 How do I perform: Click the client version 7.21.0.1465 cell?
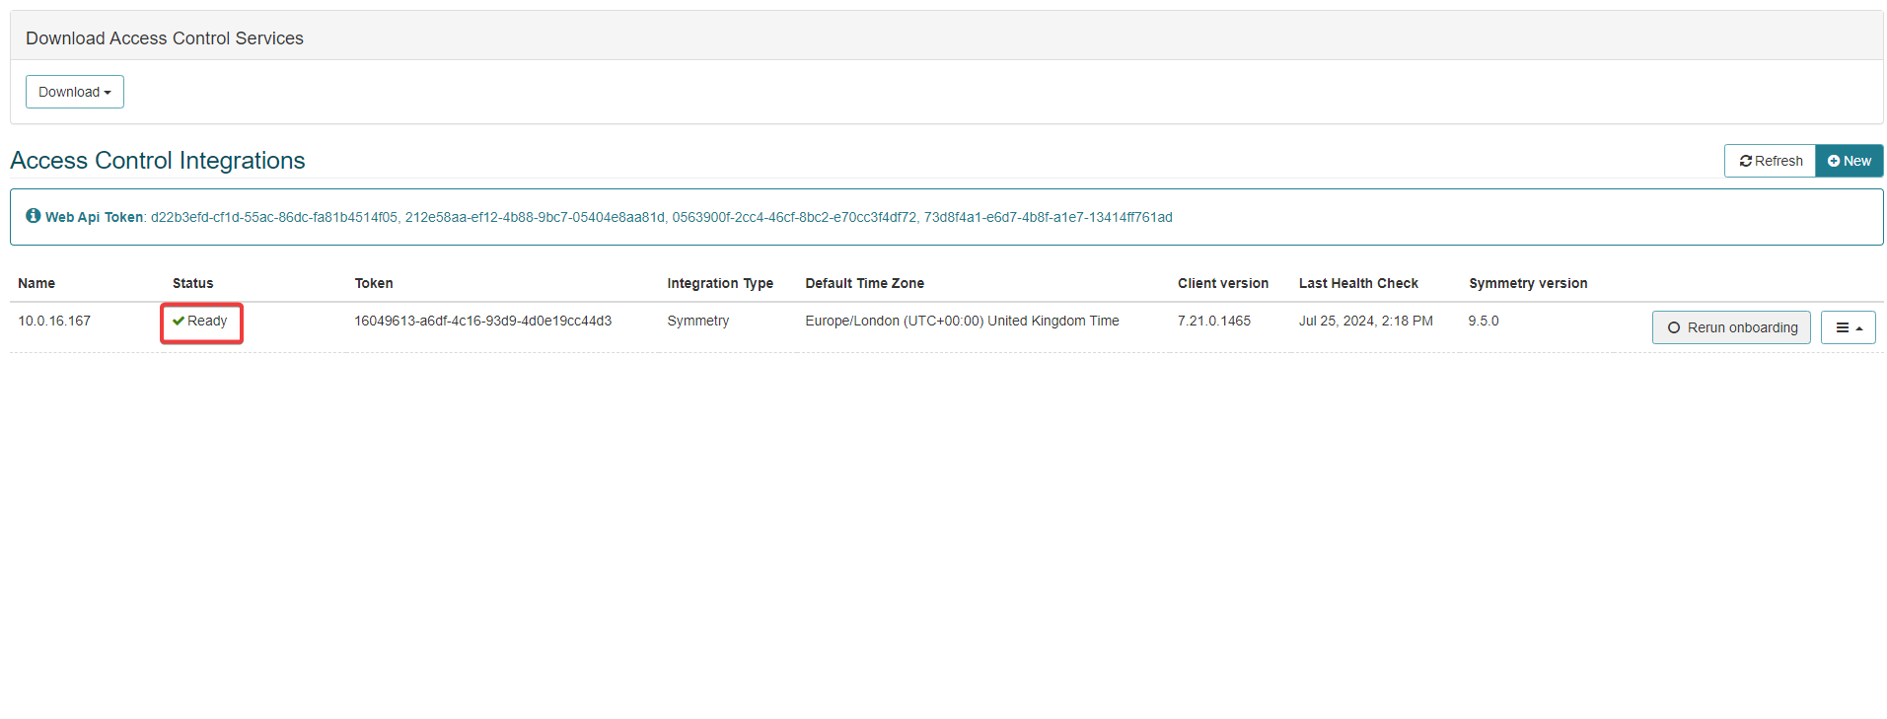point(1213,321)
